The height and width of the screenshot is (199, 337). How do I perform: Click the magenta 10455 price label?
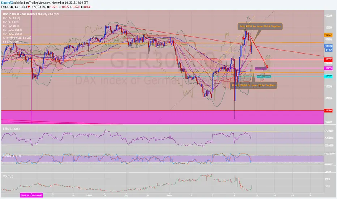[x=328, y=68]
